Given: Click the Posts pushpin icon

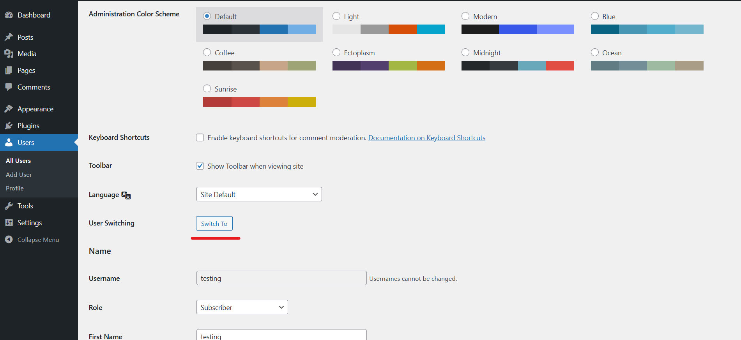Looking at the screenshot, I should (x=9, y=37).
